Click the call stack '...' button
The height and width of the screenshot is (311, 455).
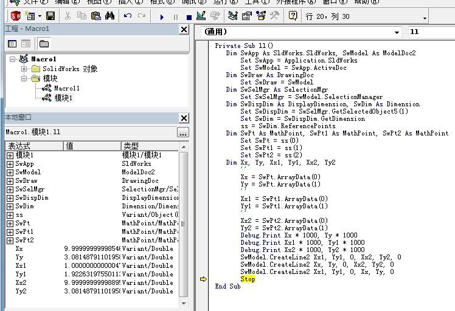click(x=183, y=132)
